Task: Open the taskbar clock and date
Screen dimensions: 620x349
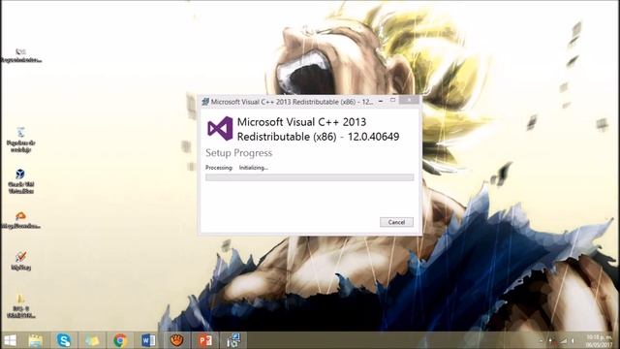Action: click(x=599, y=340)
